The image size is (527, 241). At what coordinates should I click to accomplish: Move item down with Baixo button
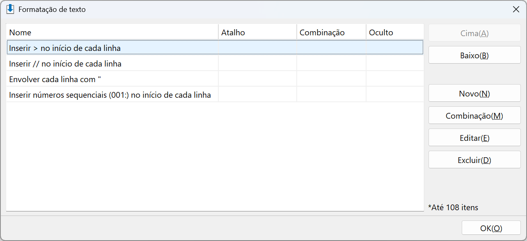pos(474,55)
